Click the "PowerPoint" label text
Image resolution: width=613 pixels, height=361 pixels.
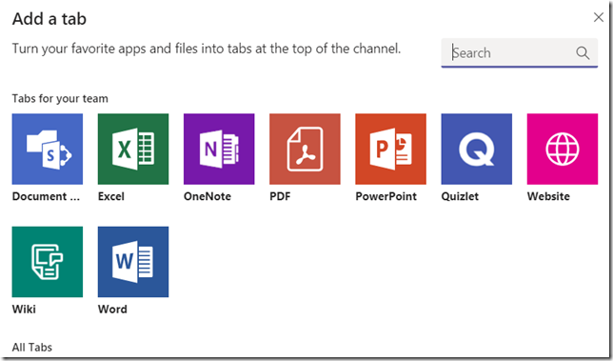(386, 196)
